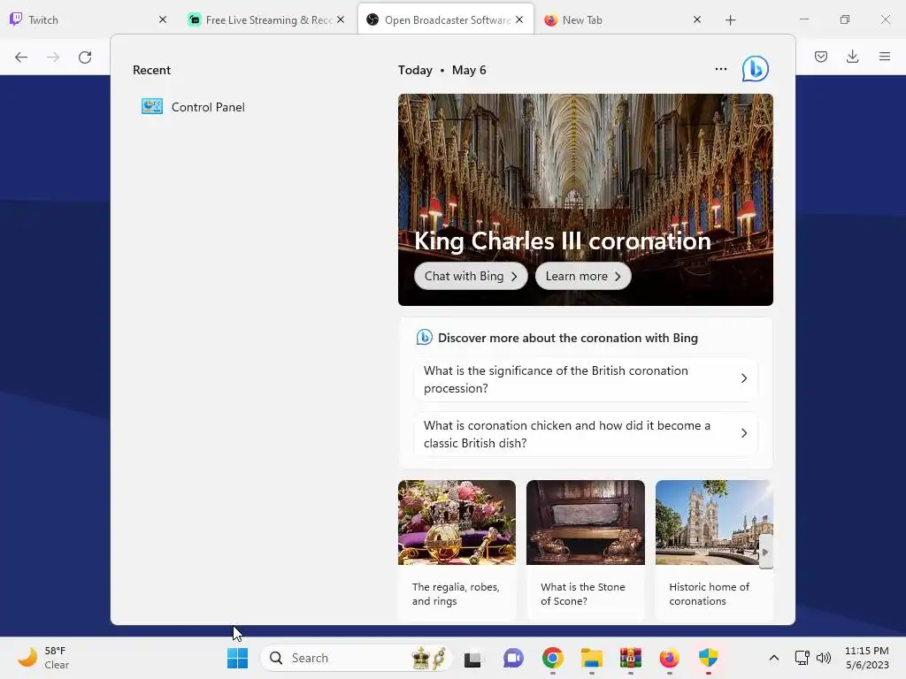Viewport: 906px width, 679px height.
Task: Select the Open Broadcaster Software tab
Action: point(446,19)
